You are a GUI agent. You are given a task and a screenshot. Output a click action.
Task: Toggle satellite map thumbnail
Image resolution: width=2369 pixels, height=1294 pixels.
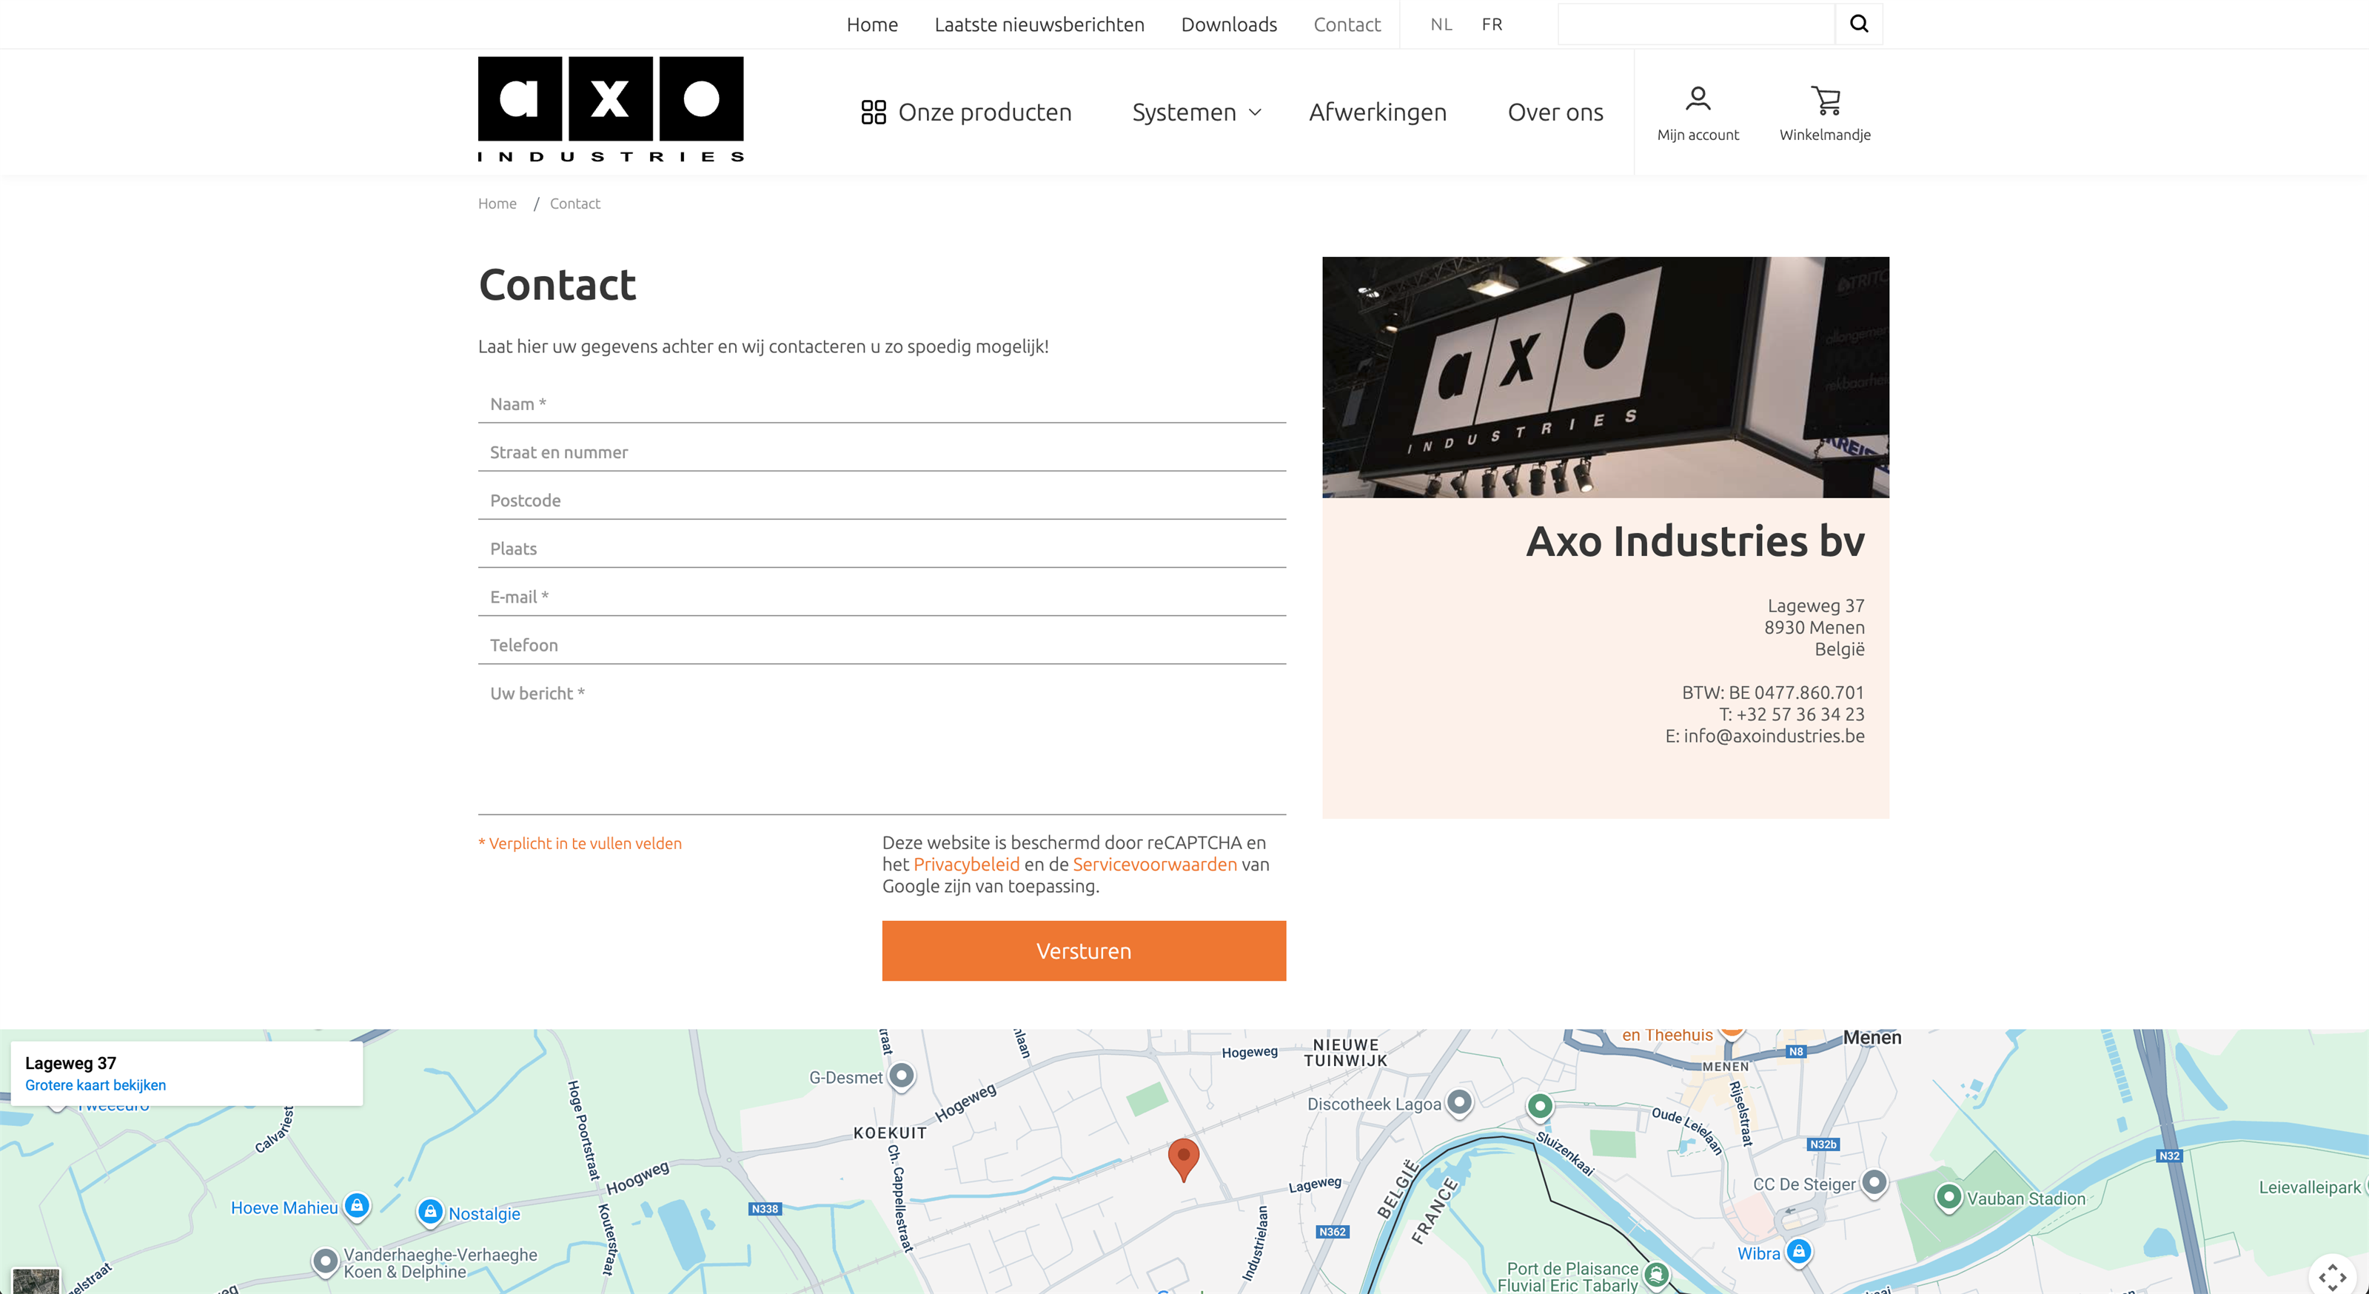[x=36, y=1280]
